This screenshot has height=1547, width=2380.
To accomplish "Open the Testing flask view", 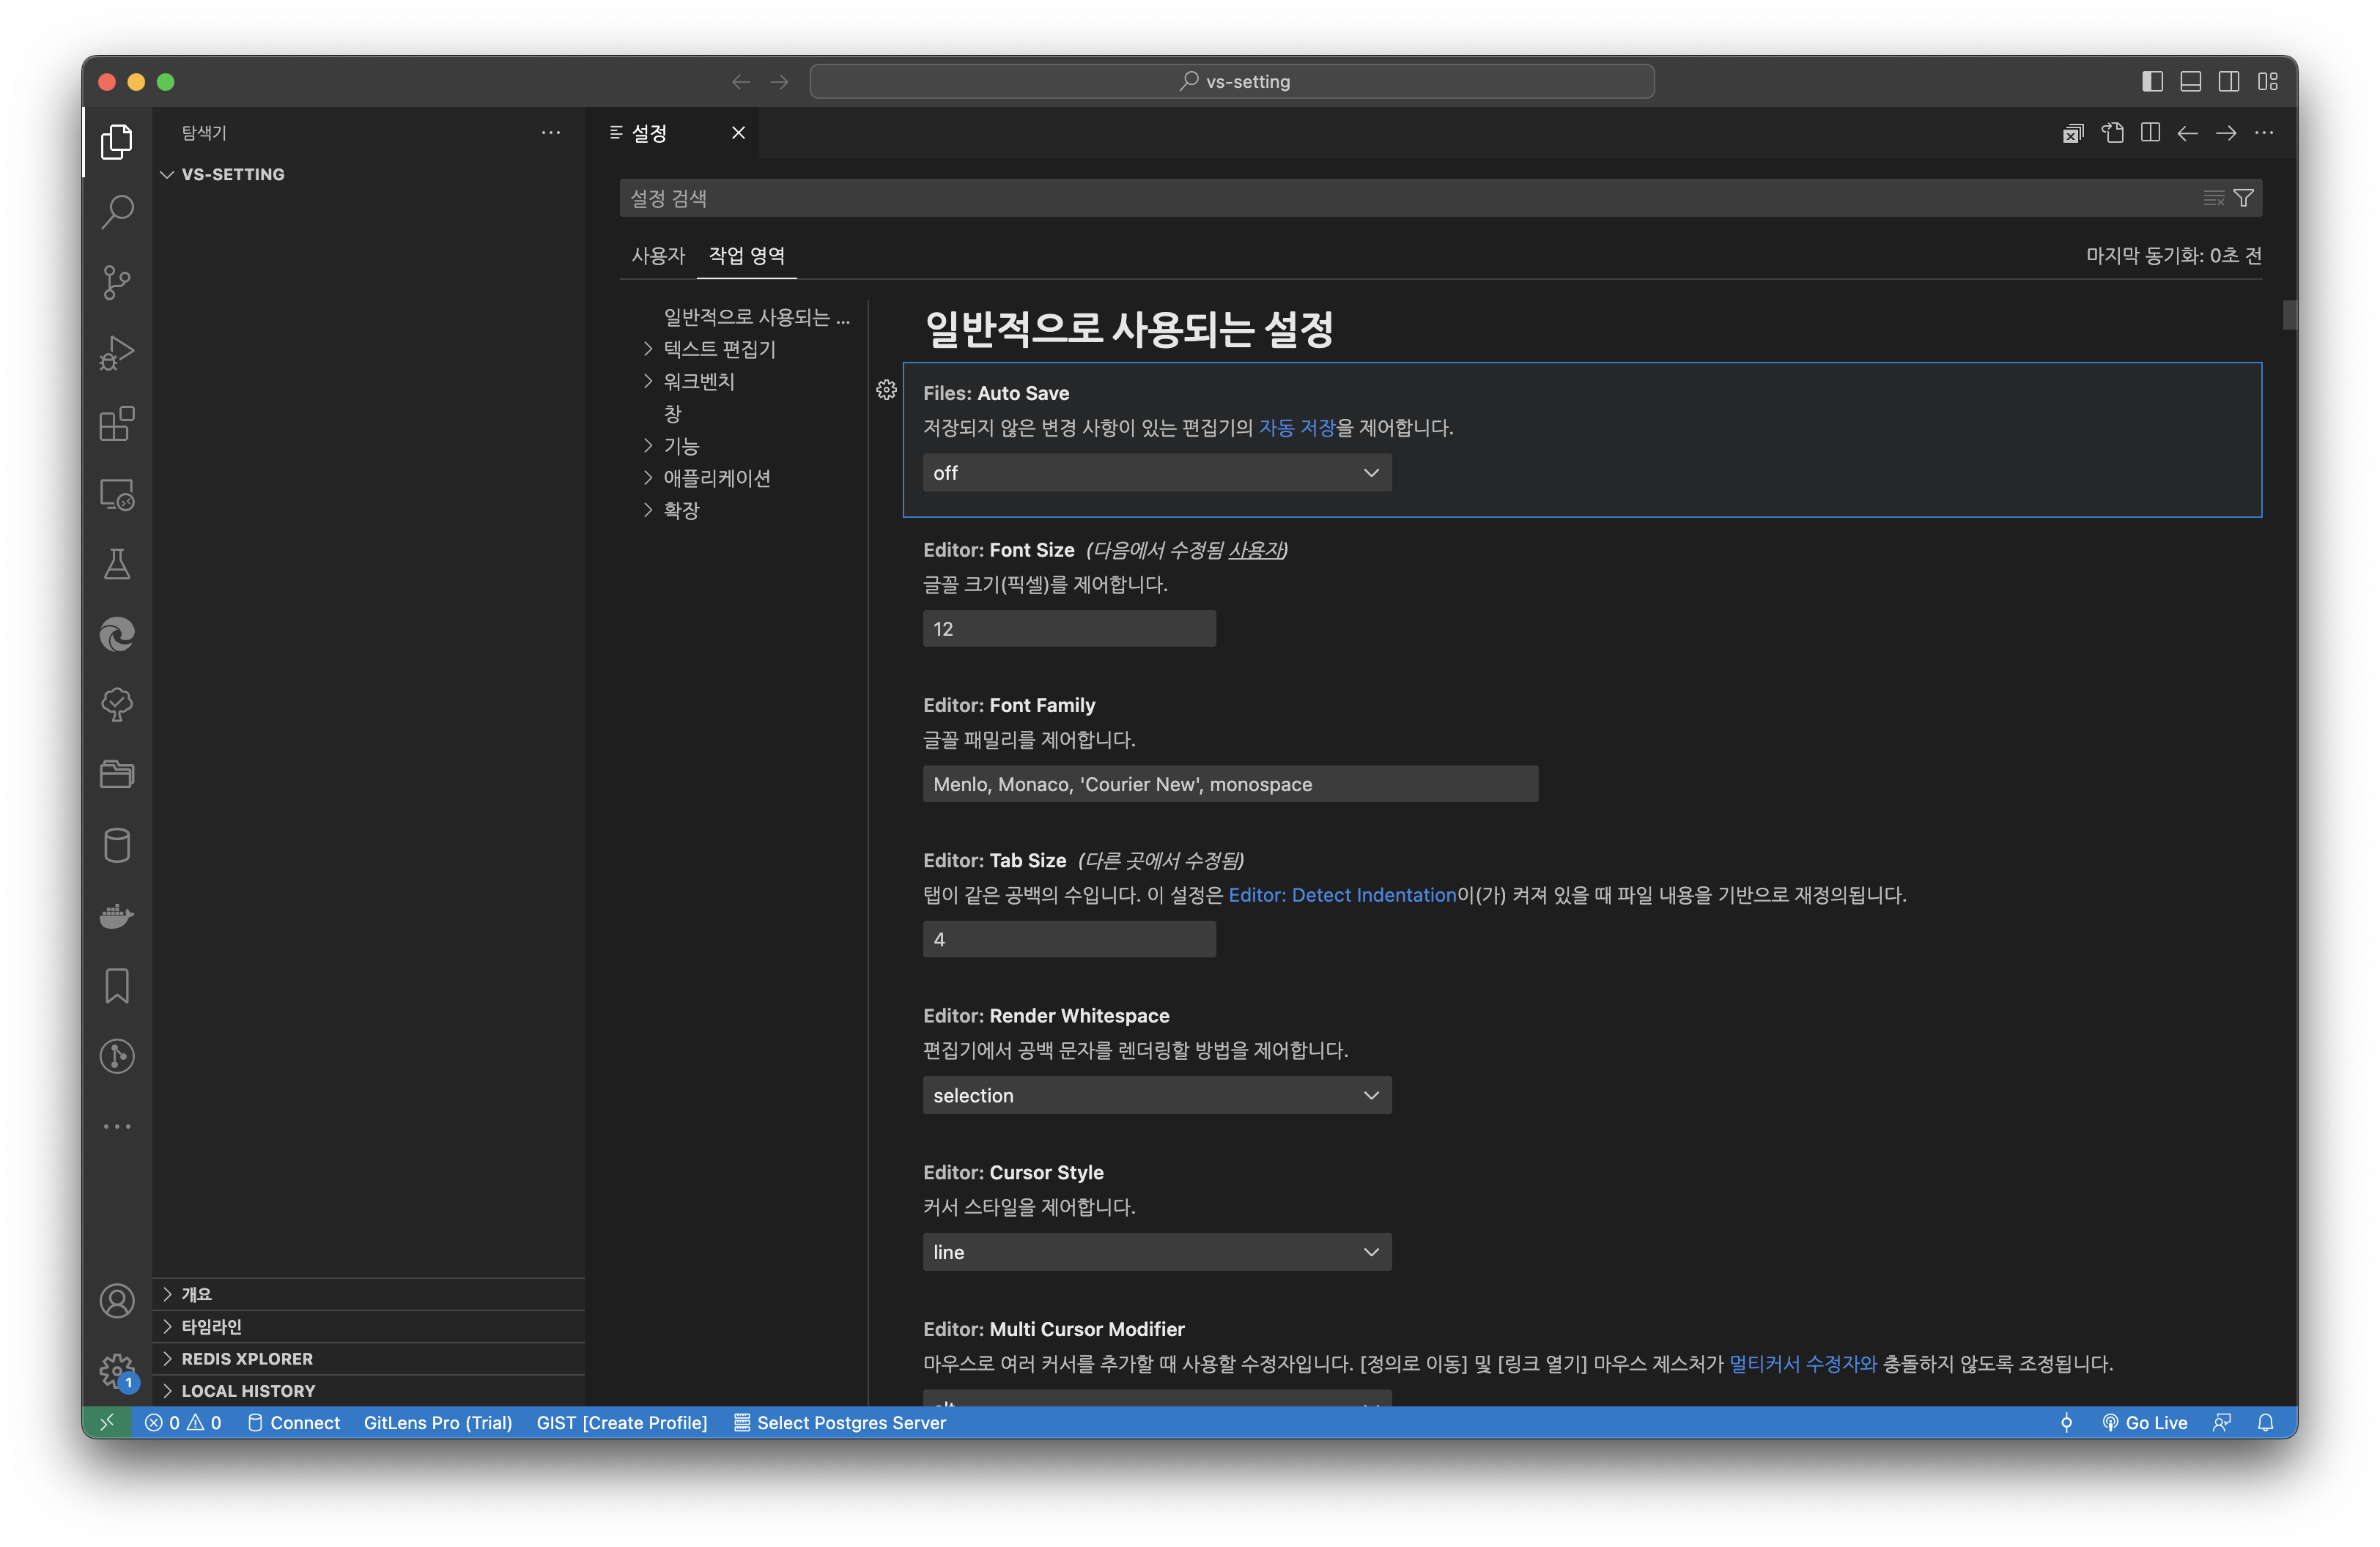I will coord(117,563).
